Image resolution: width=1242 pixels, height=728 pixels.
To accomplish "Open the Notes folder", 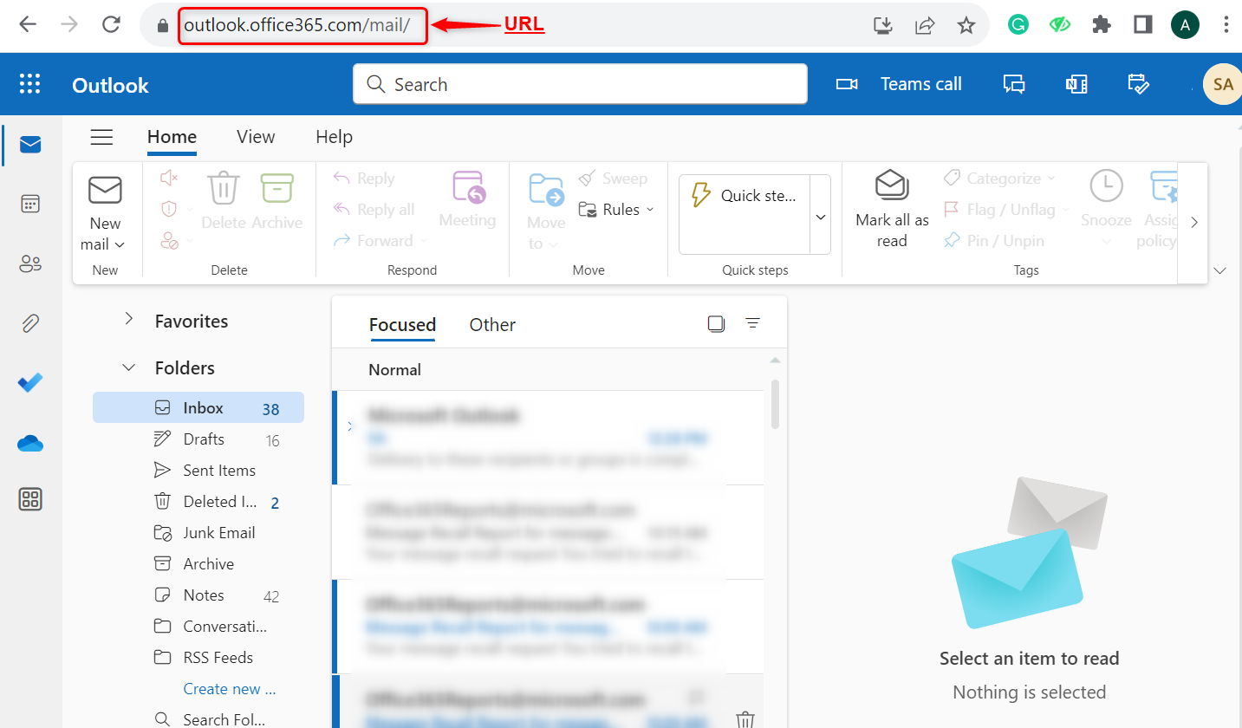I will (198, 595).
